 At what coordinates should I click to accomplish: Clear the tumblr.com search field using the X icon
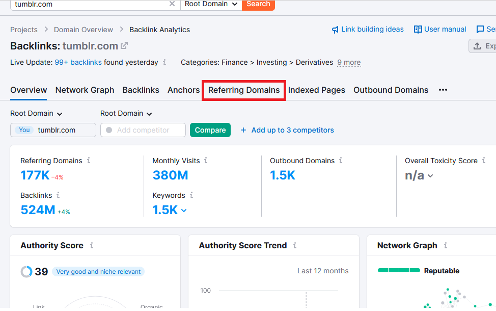172,4
